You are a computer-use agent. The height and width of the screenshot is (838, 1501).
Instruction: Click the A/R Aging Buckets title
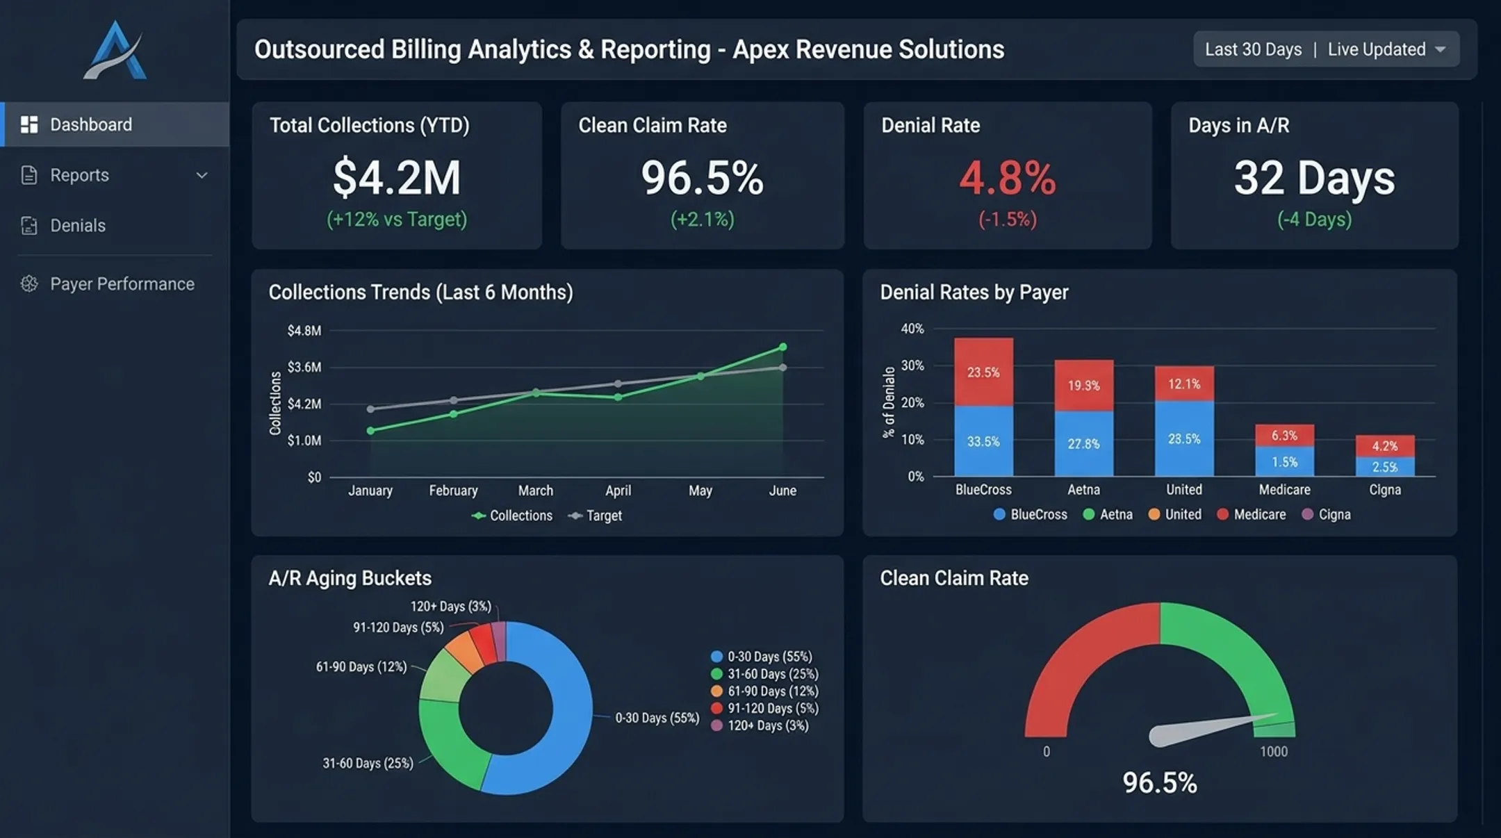coord(350,578)
